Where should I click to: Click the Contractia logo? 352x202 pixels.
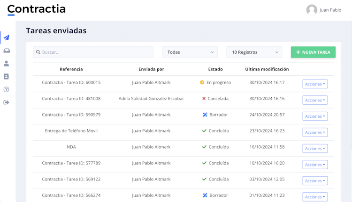37,9
